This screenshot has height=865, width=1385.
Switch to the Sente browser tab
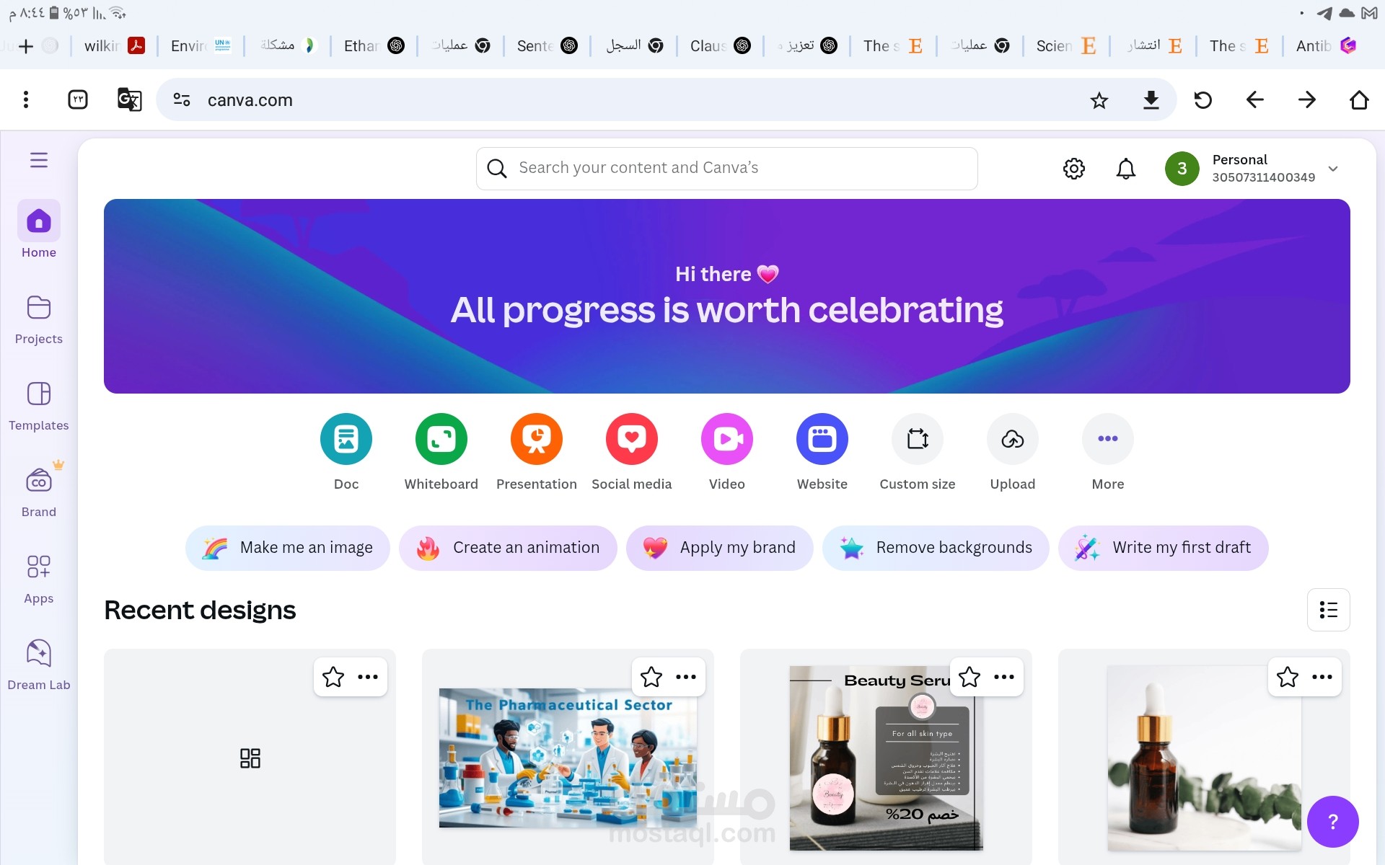pos(548,46)
